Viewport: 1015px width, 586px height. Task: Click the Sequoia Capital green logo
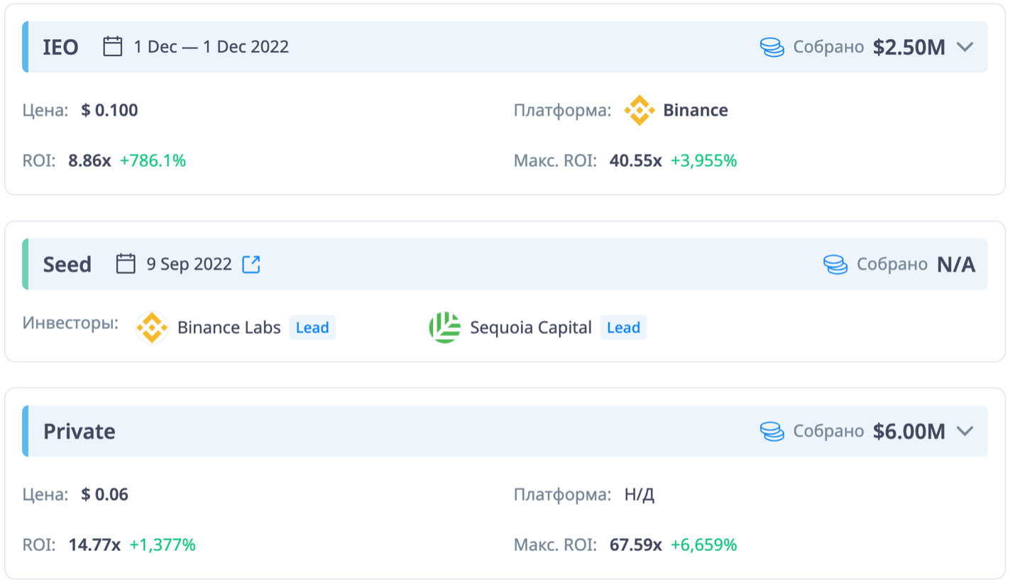tap(445, 327)
